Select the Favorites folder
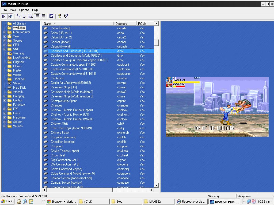Image resolution: width=274 pixels, height=205 pixels. click(x=19, y=105)
